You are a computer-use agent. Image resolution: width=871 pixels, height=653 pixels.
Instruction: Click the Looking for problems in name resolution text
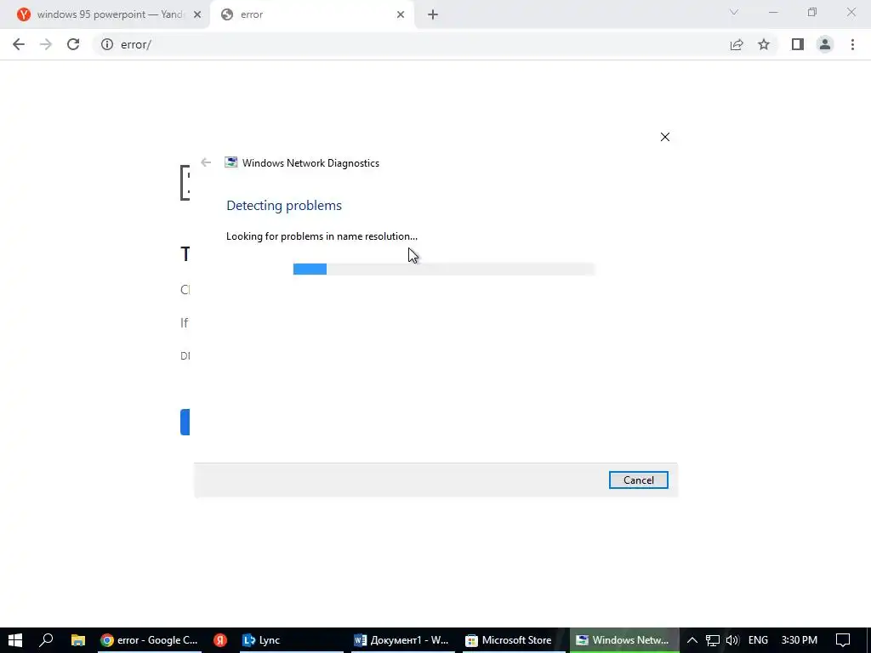(322, 236)
